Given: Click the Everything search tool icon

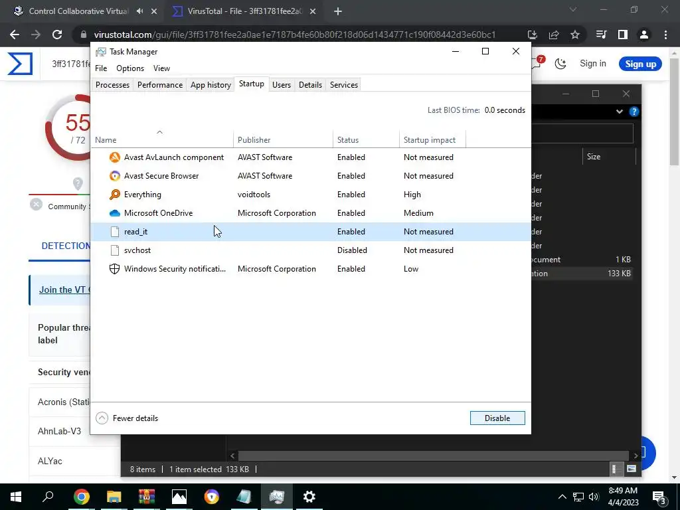Looking at the screenshot, I should [x=114, y=195].
